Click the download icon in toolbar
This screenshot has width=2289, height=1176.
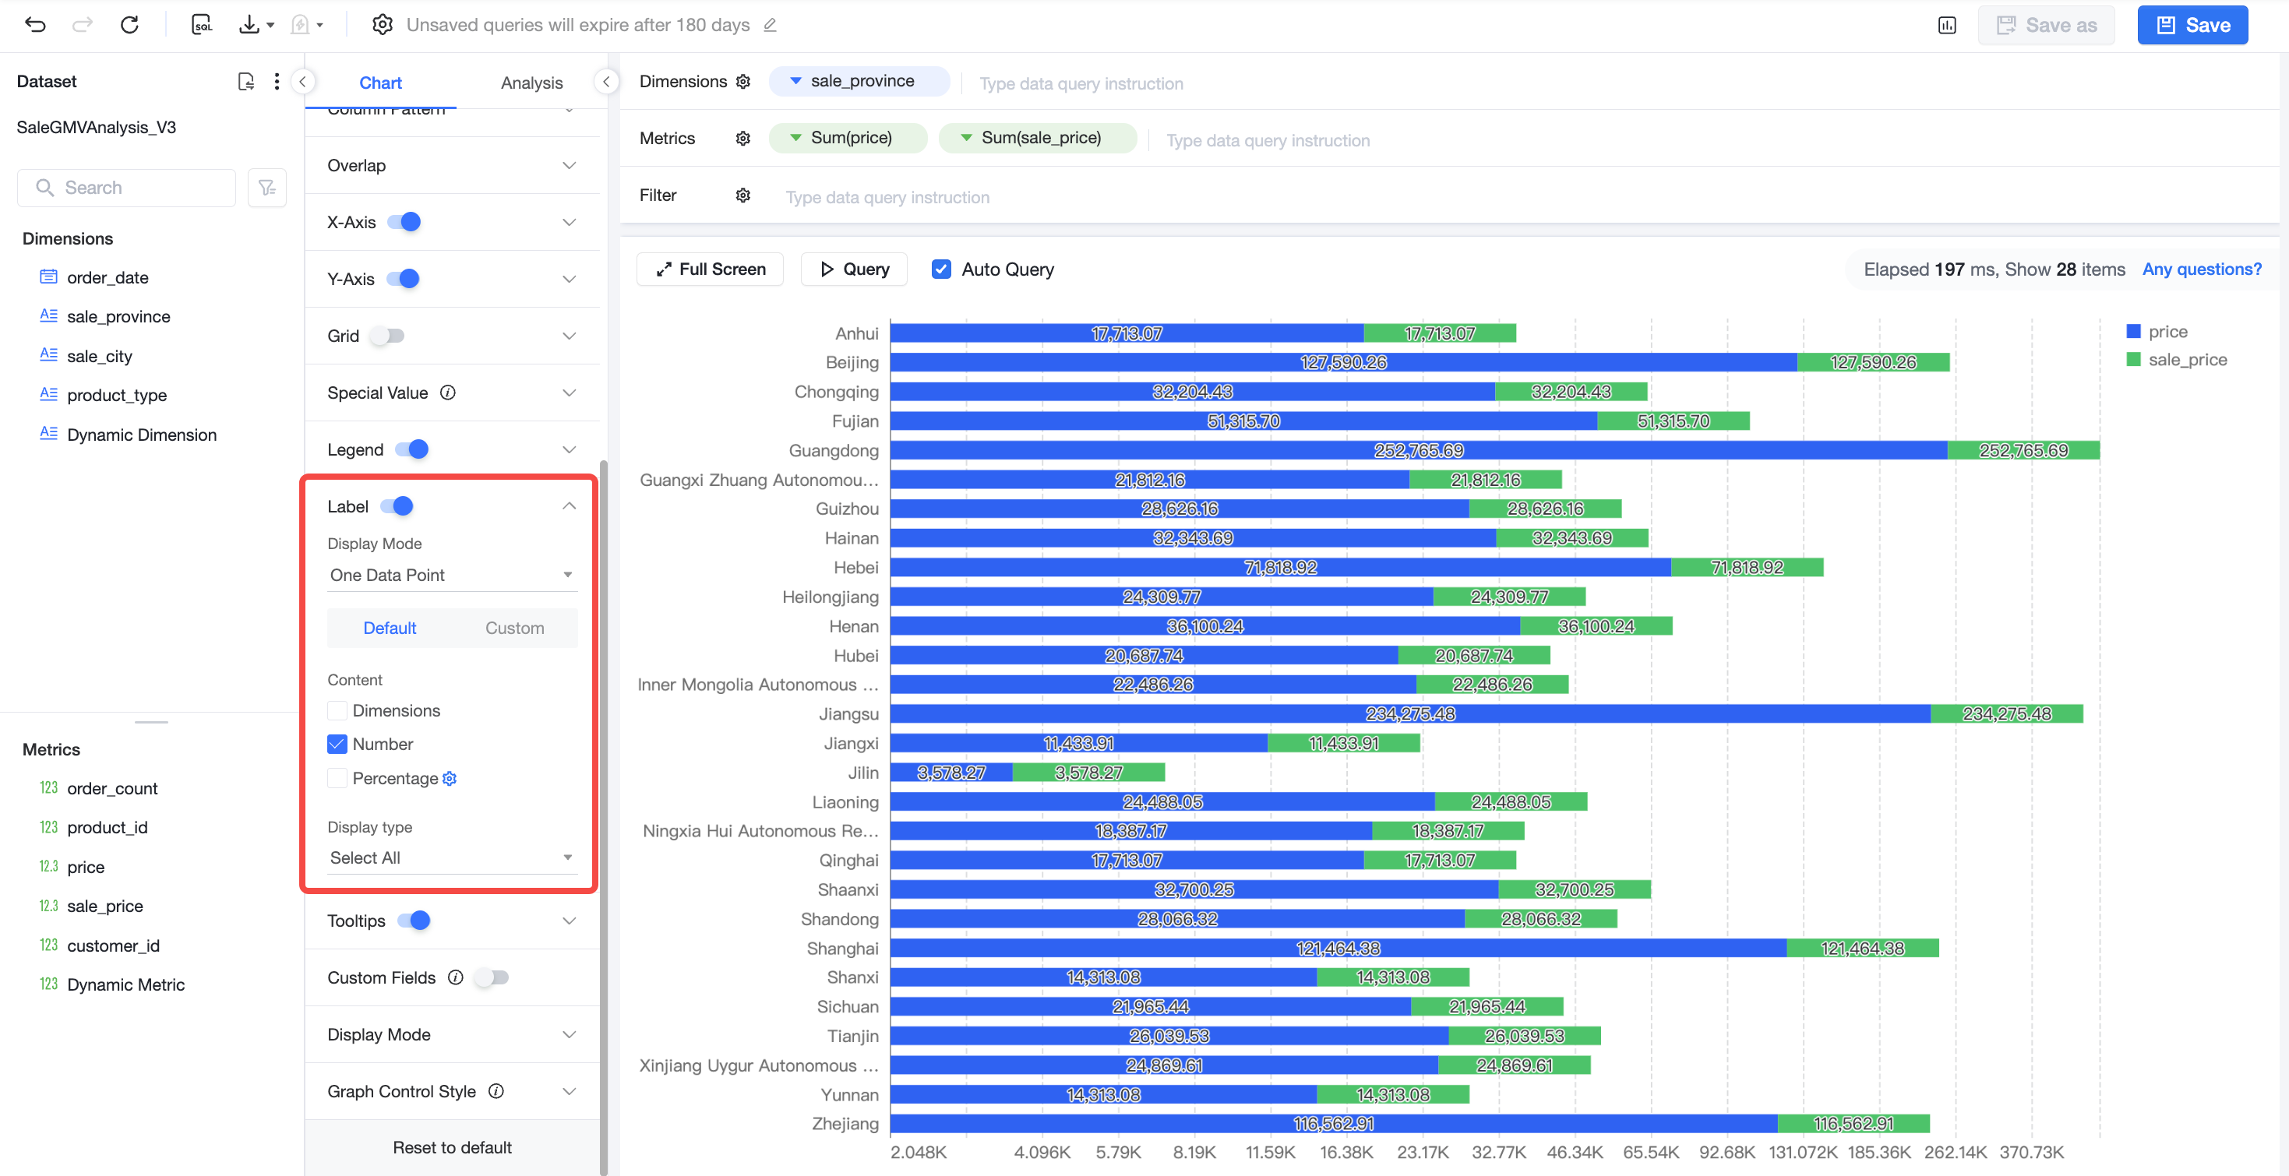[249, 25]
